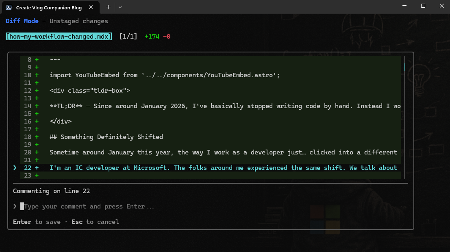Click the Commenting on line 22 label

51,191
